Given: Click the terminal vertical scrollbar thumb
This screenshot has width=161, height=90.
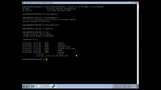Looking at the screenshot, I should 138,45.
